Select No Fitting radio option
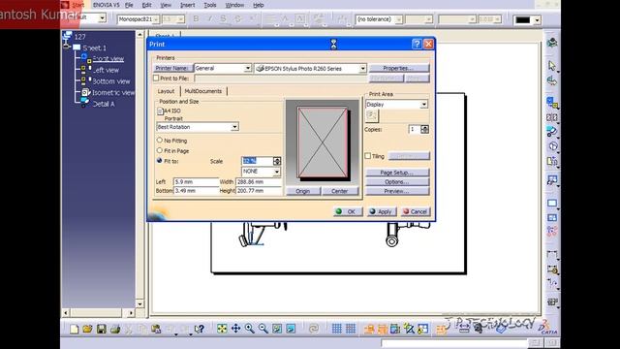 [159, 140]
